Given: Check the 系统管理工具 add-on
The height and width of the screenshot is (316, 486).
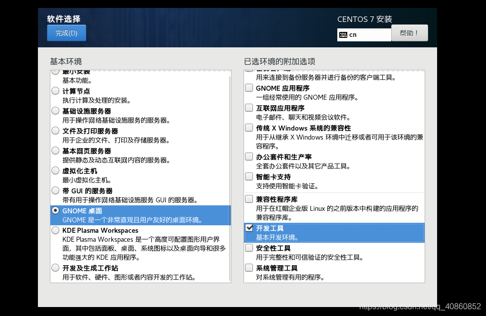Looking at the screenshot, I should [249, 268].
